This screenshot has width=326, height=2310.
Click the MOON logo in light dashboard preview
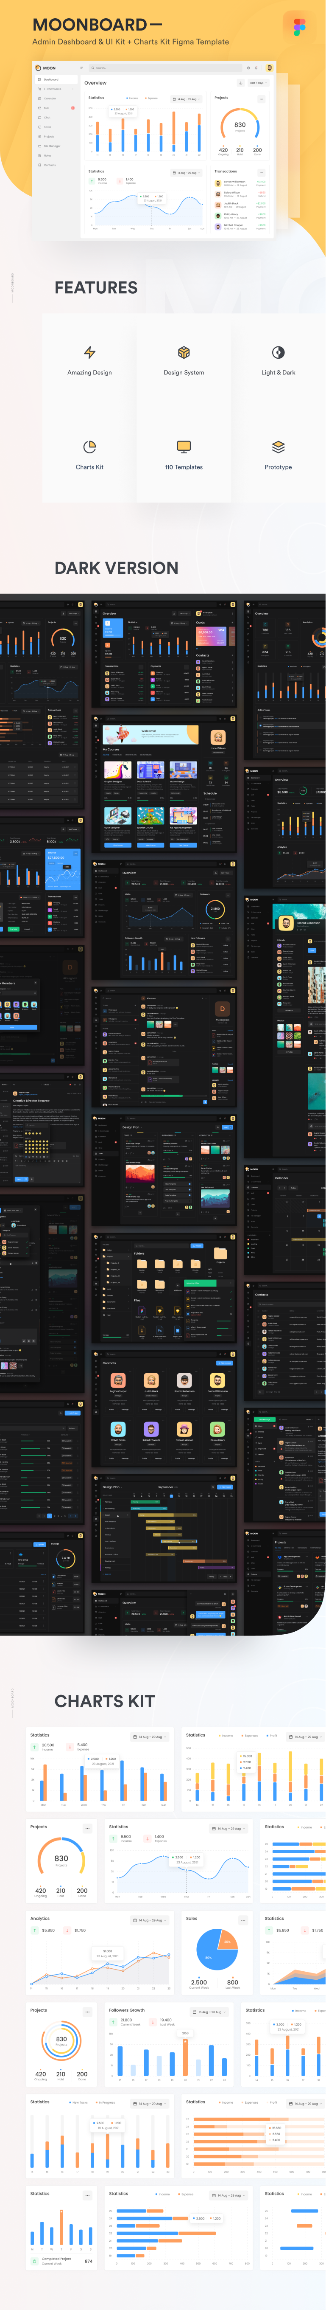[x=46, y=68]
